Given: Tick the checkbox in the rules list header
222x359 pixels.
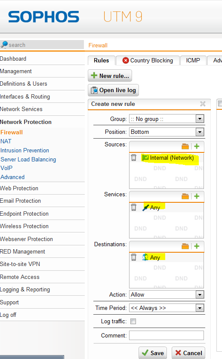Looking at the screenshot, I should 220,103.
